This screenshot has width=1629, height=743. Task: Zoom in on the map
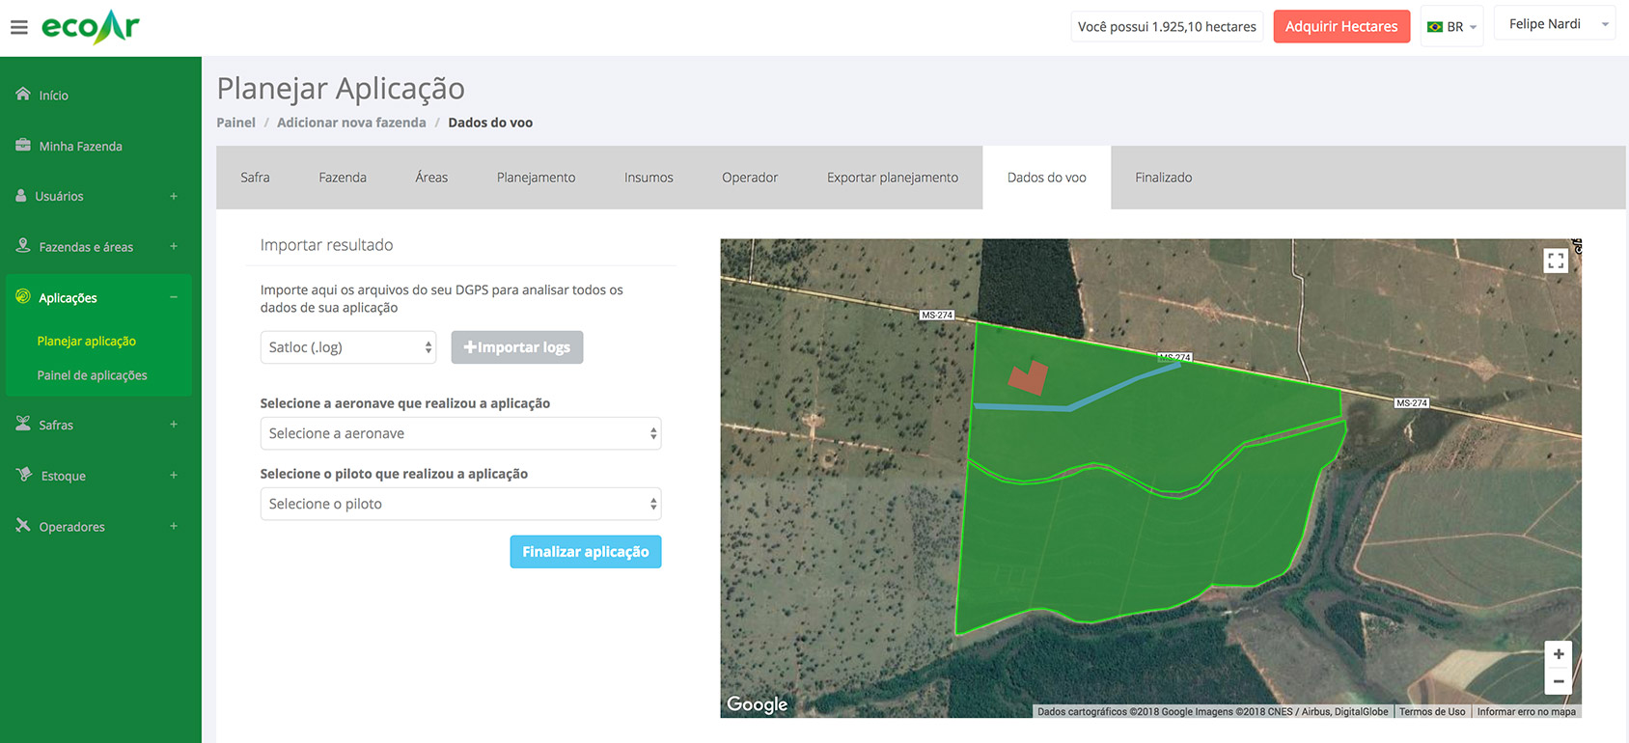(x=1558, y=654)
